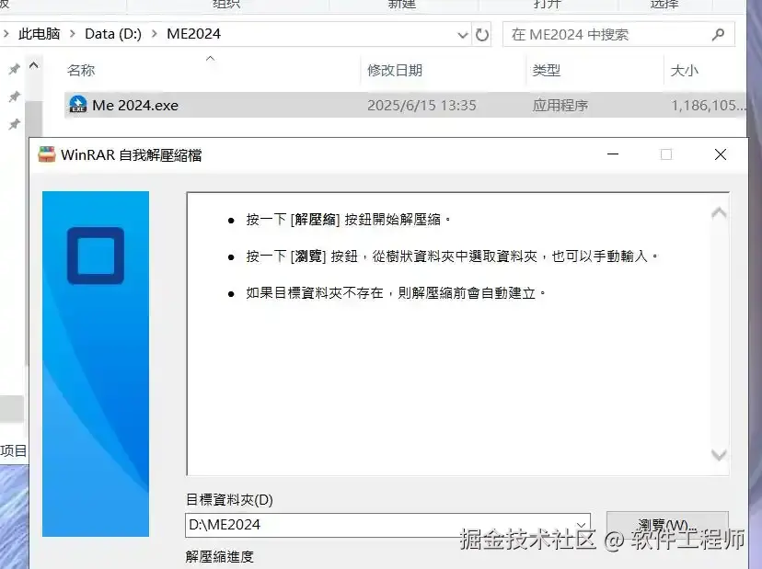Image resolution: width=762 pixels, height=569 pixels.
Task: Close the WinRAR 自我解壓縮檔 dialog
Action: tap(721, 154)
